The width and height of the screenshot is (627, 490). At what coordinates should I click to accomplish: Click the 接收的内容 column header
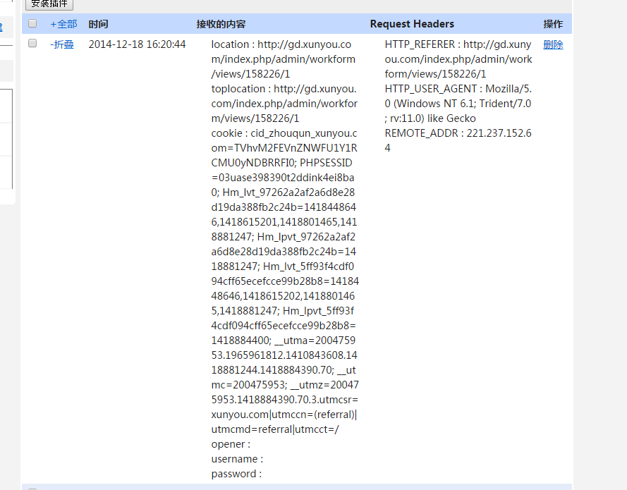tap(221, 25)
